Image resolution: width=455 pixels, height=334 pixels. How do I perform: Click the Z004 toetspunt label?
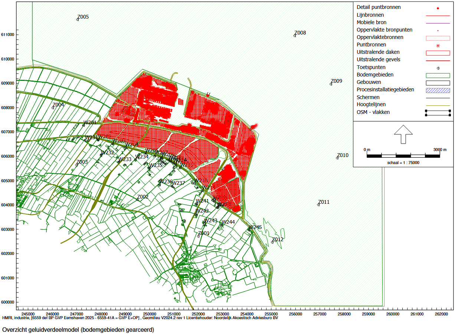tap(59, 105)
